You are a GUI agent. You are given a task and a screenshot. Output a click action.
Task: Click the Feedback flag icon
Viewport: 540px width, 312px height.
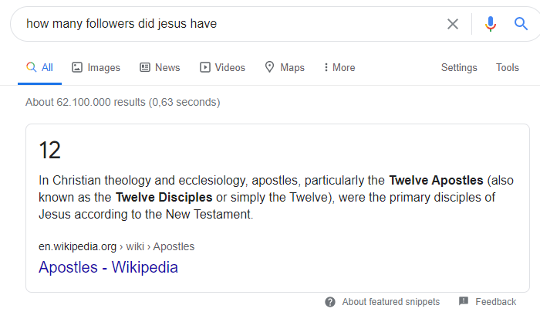[x=464, y=301]
